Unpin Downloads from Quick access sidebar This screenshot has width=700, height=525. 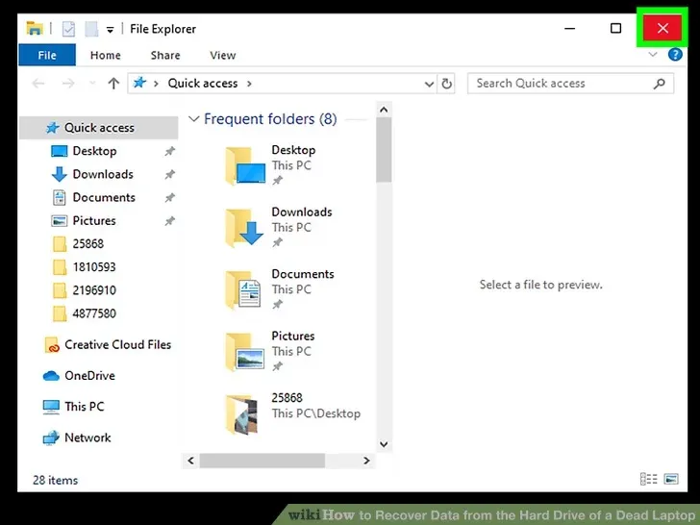(169, 175)
